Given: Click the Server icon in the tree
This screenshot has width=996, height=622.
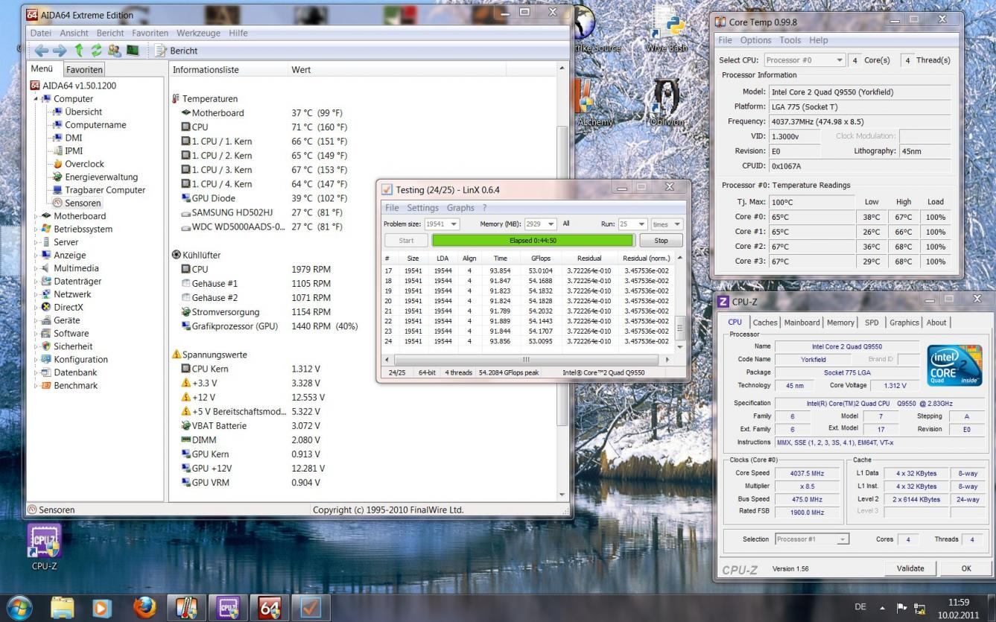Looking at the screenshot, I should (x=46, y=242).
